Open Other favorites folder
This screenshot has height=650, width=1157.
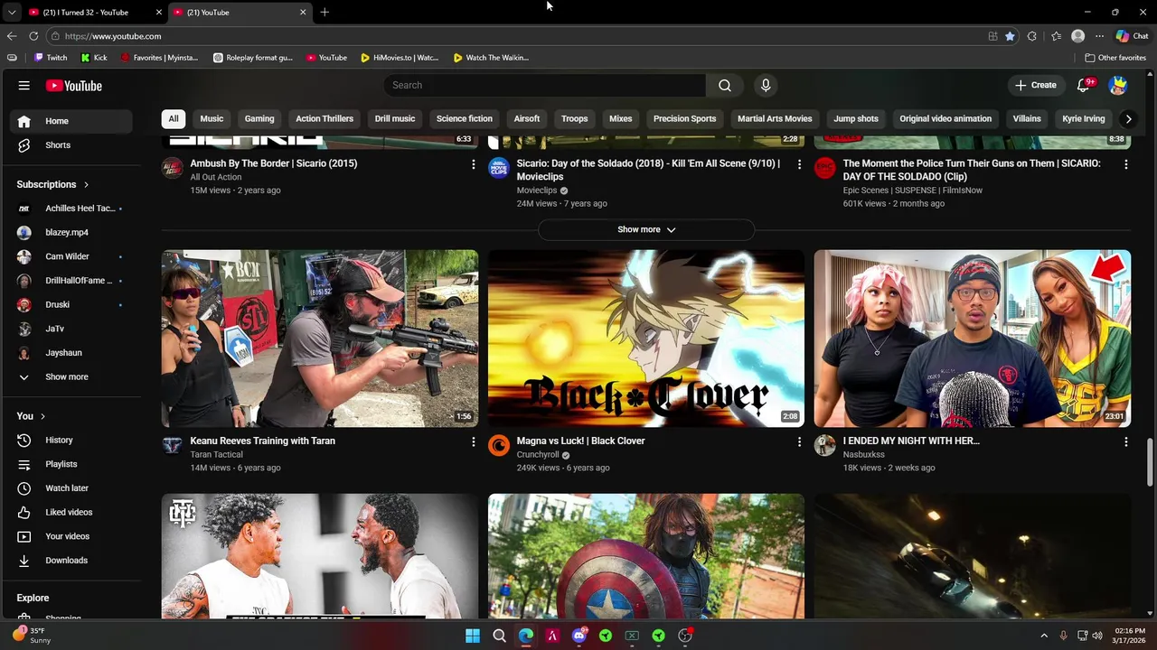tap(1115, 58)
